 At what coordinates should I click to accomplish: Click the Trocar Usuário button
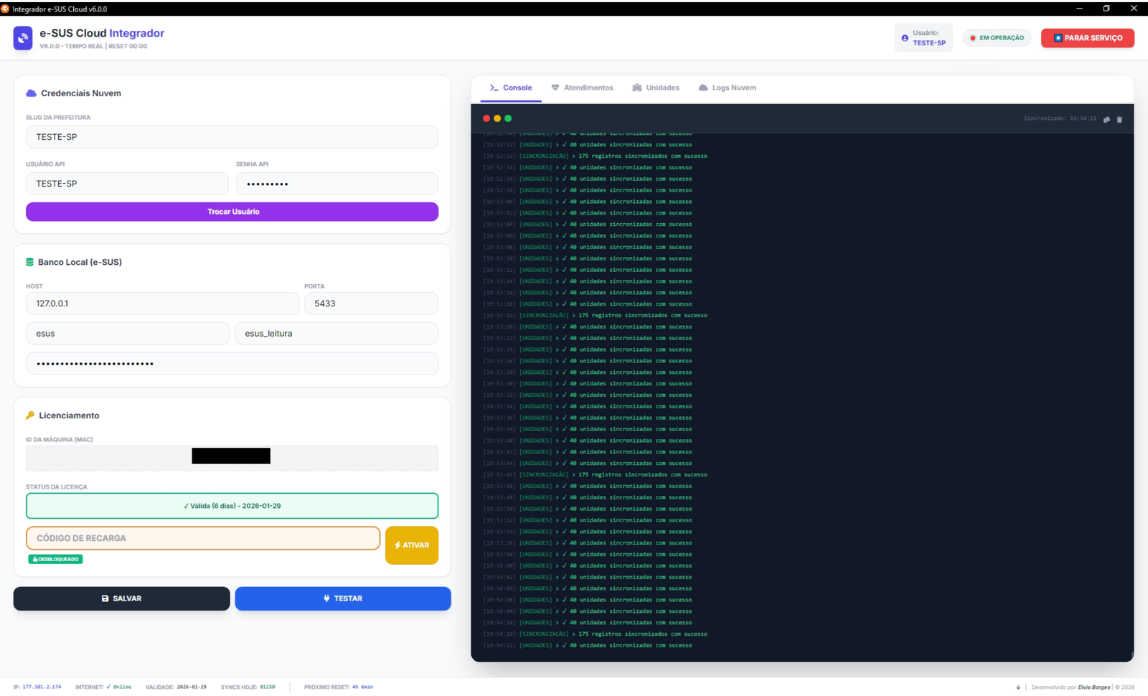pyautogui.click(x=232, y=212)
